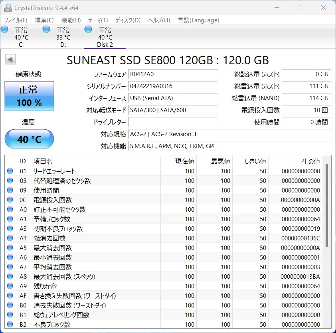This screenshot has width=336, height=333.
Task: Click status orb for リードエラーレート row
Action: pos(10,171)
